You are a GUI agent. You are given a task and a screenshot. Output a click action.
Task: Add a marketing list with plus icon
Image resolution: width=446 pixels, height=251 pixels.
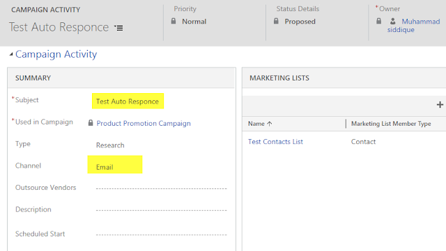pyautogui.click(x=440, y=105)
